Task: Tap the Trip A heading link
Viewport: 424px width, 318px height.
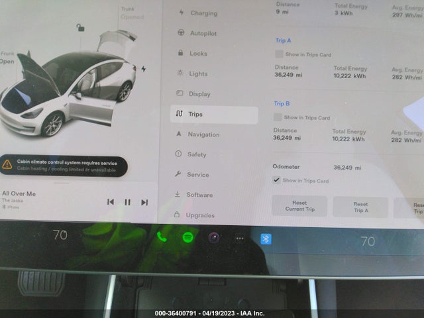Action: (283, 40)
